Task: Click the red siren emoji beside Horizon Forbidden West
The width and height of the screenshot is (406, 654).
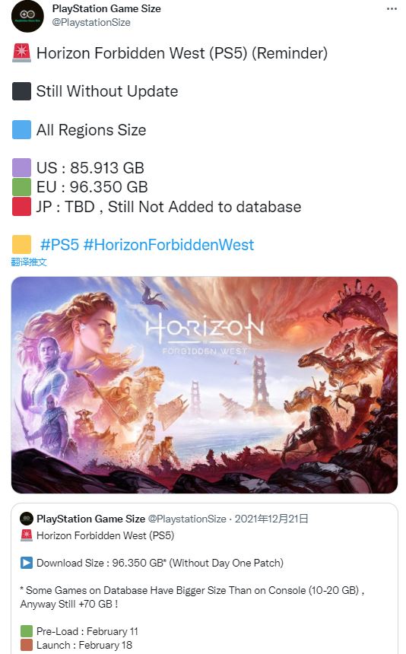Action: (x=22, y=53)
